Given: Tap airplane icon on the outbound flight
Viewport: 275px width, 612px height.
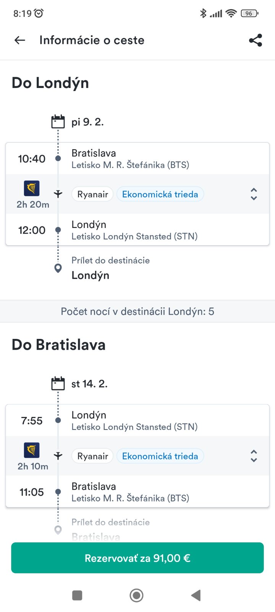Looking at the screenshot, I should point(58,194).
